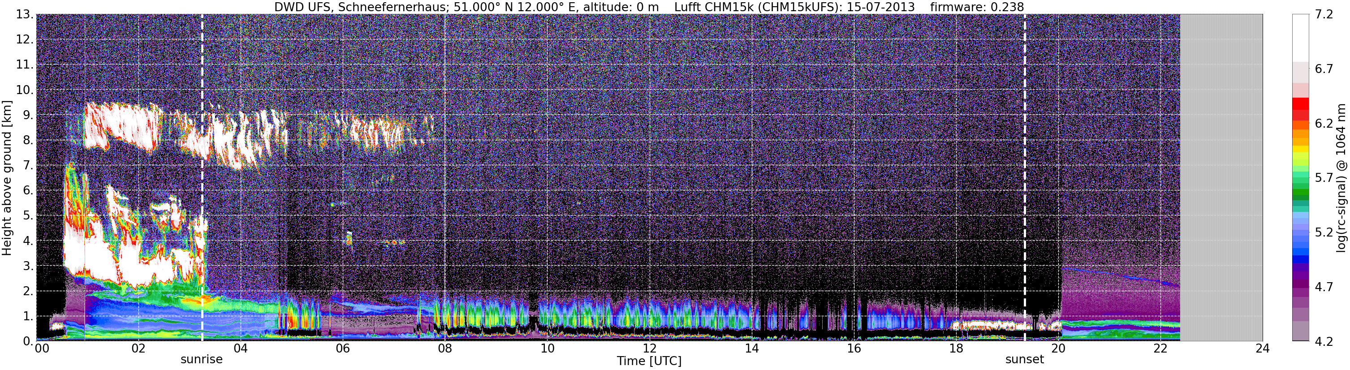1350x370 pixels.
Task: Click the height axis tick '2.'
Action: 28,291
